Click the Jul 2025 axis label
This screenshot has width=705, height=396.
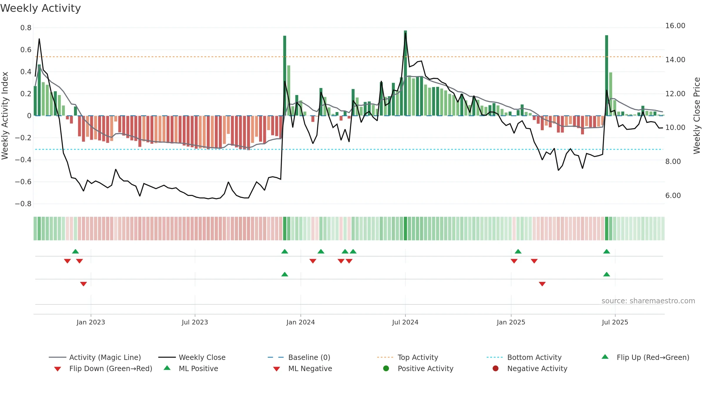(x=615, y=322)
